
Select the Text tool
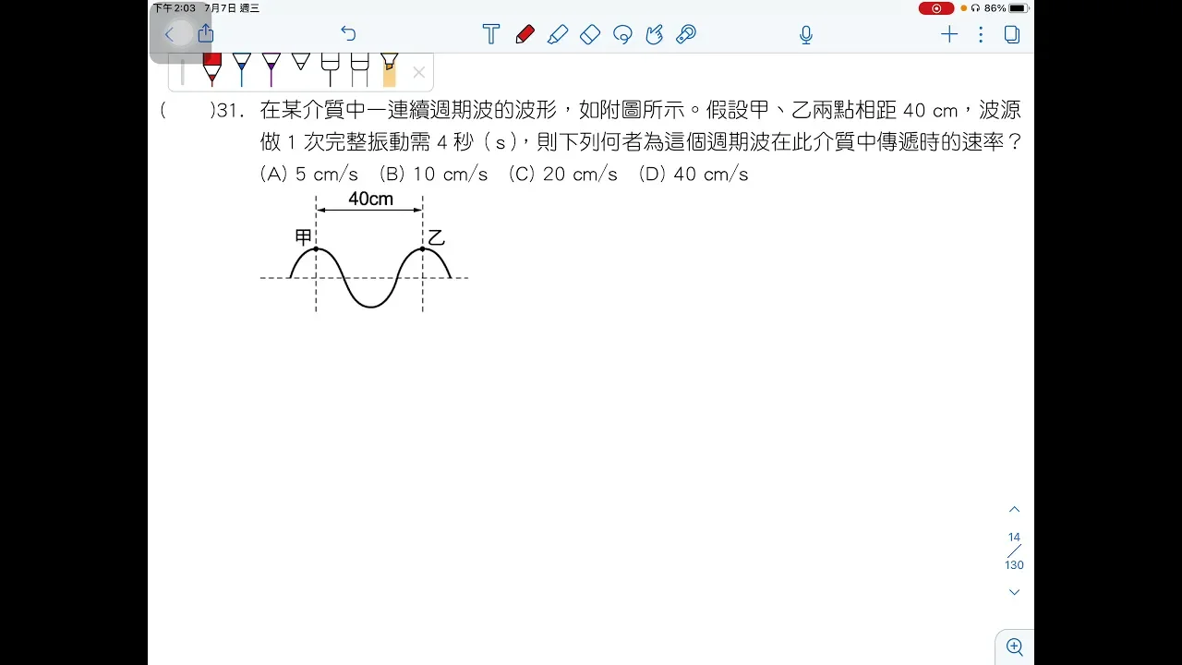coord(491,34)
